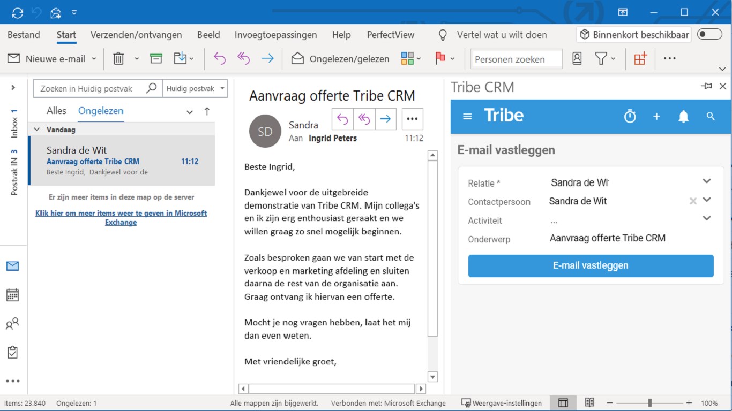Screen dimensions: 732x411
Task: Open the message sort options chevron
Action: [190, 112]
